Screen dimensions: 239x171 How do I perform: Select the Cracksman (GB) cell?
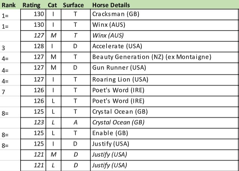pyautogui.click(x=164, y=14)
